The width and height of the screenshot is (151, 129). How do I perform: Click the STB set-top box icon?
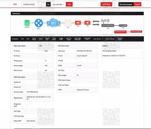pyautogui.click(x=123, y=26)
